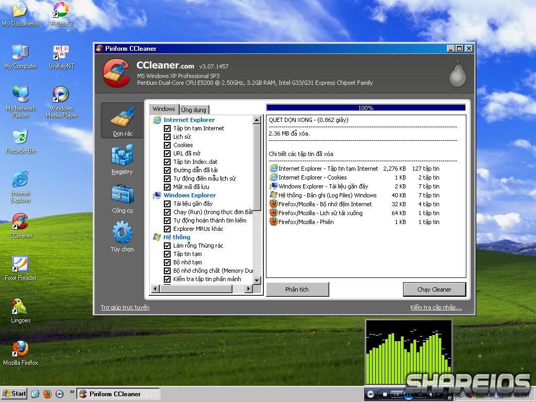Open the Start menu

click(15, 394)
